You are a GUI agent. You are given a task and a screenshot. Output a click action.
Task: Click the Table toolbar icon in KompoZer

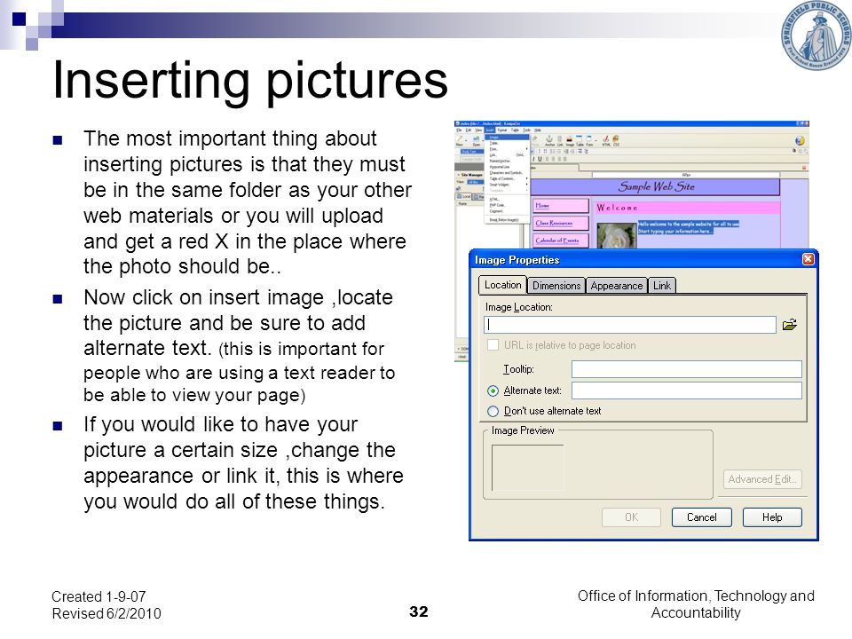tap(580, 141)
